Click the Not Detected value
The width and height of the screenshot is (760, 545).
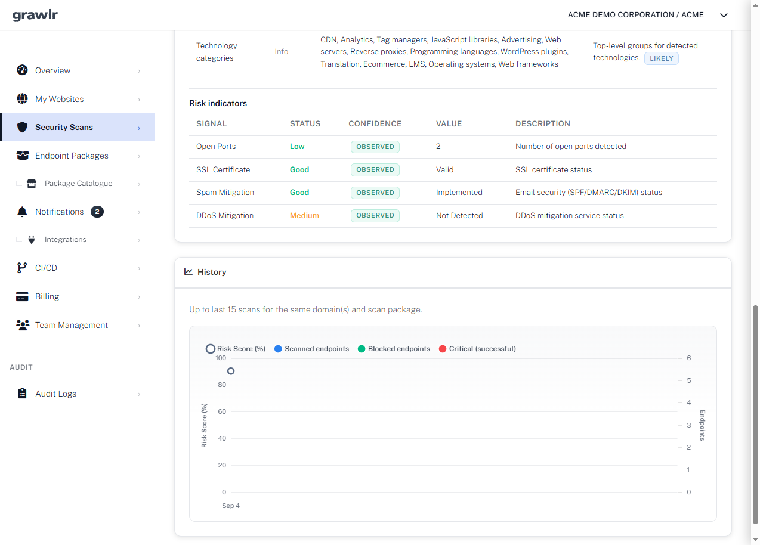pos(459,216)
